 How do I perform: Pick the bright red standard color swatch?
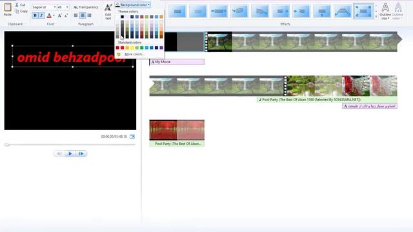coord(122,48)
